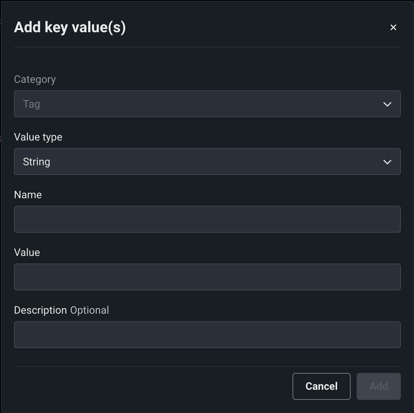Viewport: 414px width, 413px height.
Task: Select the Description input field
Action: tap(207, 335)
